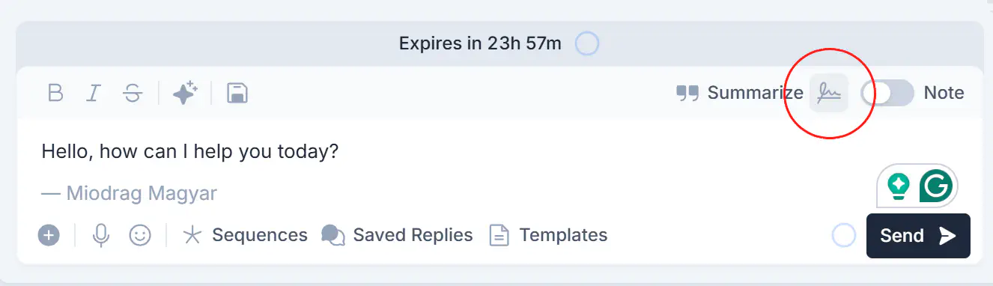The height and width of the screenshot is (286, 993).
Task: Apply italic formatting with the I icon
Action: tap(94, 94)
